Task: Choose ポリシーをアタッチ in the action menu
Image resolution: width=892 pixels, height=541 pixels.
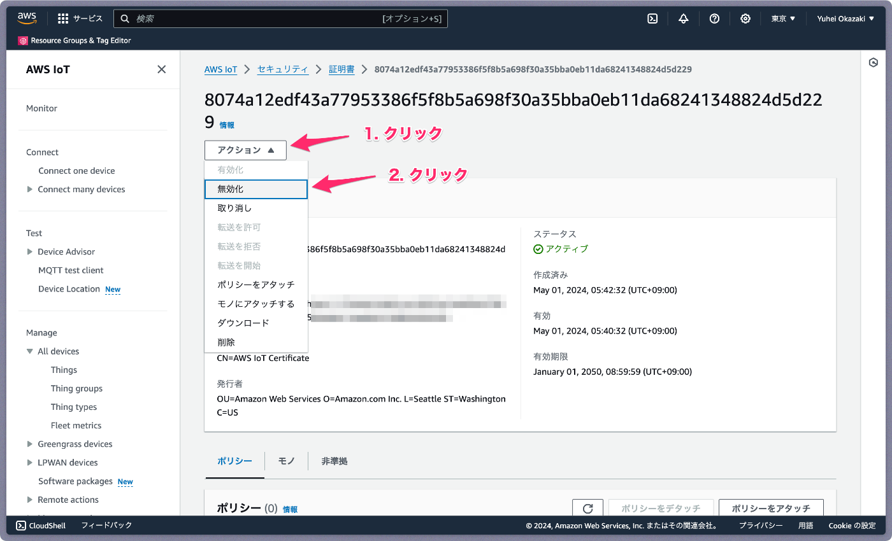Action: pos(256,285)
